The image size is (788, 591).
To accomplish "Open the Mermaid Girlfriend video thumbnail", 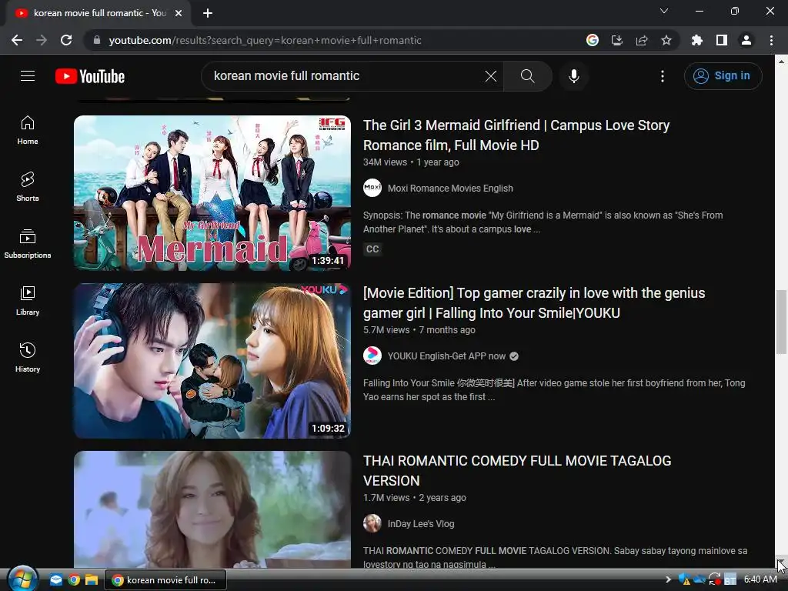I will [x=212, y=193].
